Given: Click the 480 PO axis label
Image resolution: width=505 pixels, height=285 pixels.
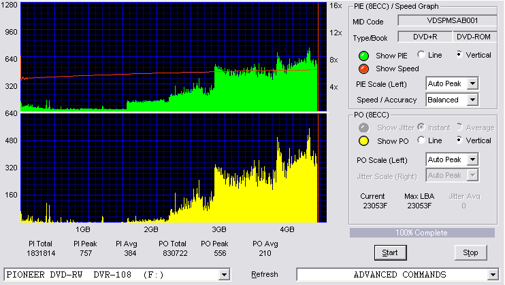Looking at the screenshot, I should [x=12, y=140].
